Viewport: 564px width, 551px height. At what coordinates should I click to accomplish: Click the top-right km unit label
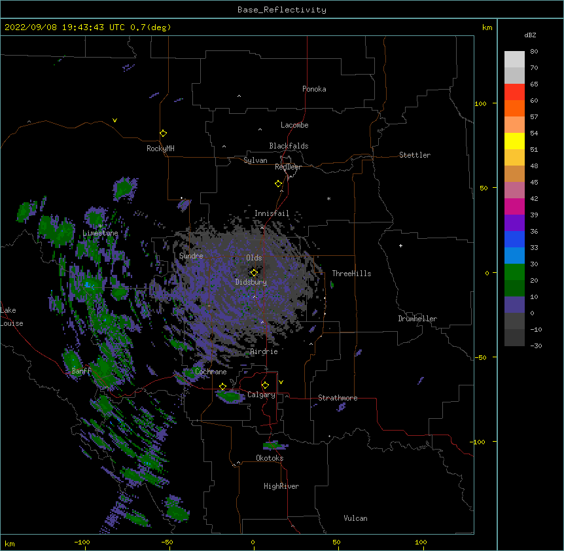click(487, 27)
